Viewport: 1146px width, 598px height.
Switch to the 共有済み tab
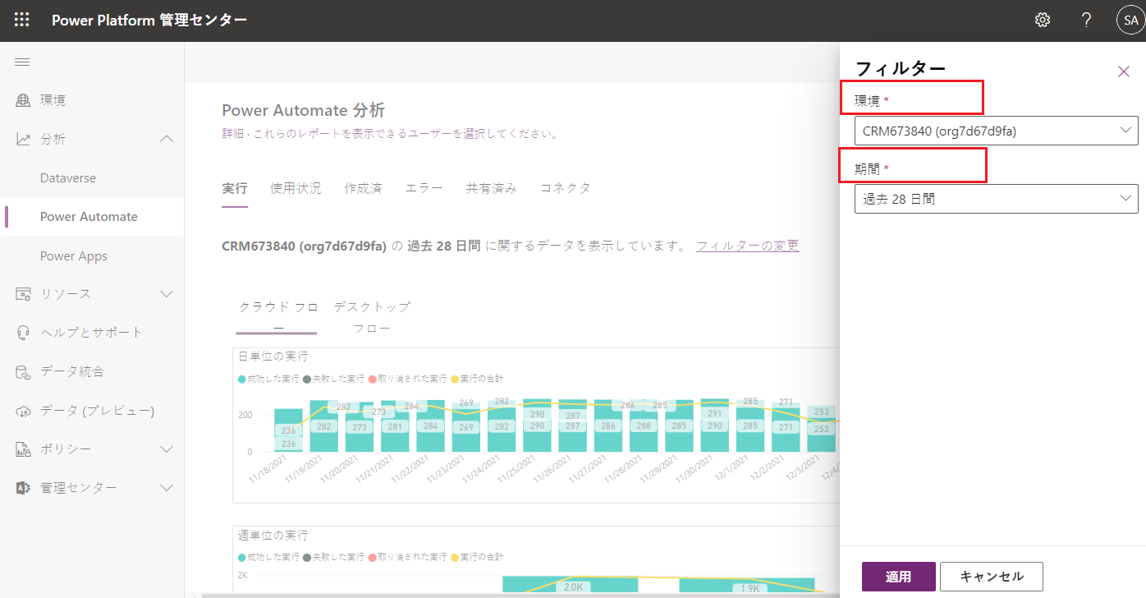pyautogui.click(x=492, y=188)
